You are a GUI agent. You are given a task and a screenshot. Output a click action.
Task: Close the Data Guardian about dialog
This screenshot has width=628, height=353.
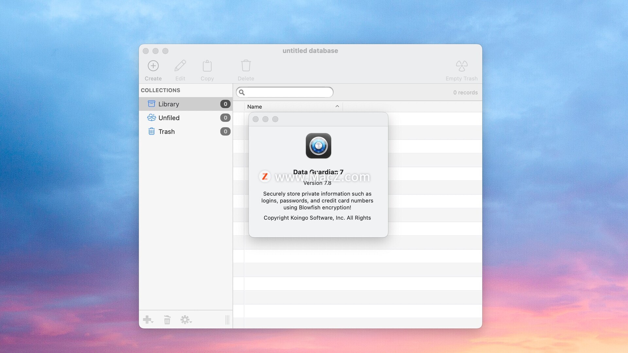(256, 119)
